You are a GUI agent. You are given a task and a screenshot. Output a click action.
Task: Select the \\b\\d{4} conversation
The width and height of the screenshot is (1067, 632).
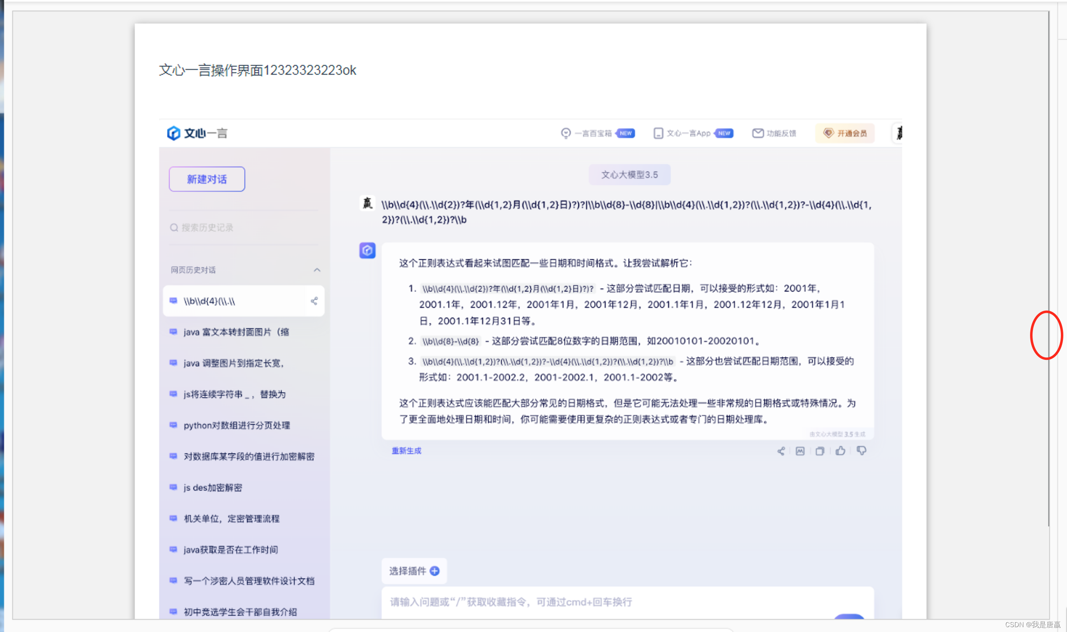click(244, 301)
